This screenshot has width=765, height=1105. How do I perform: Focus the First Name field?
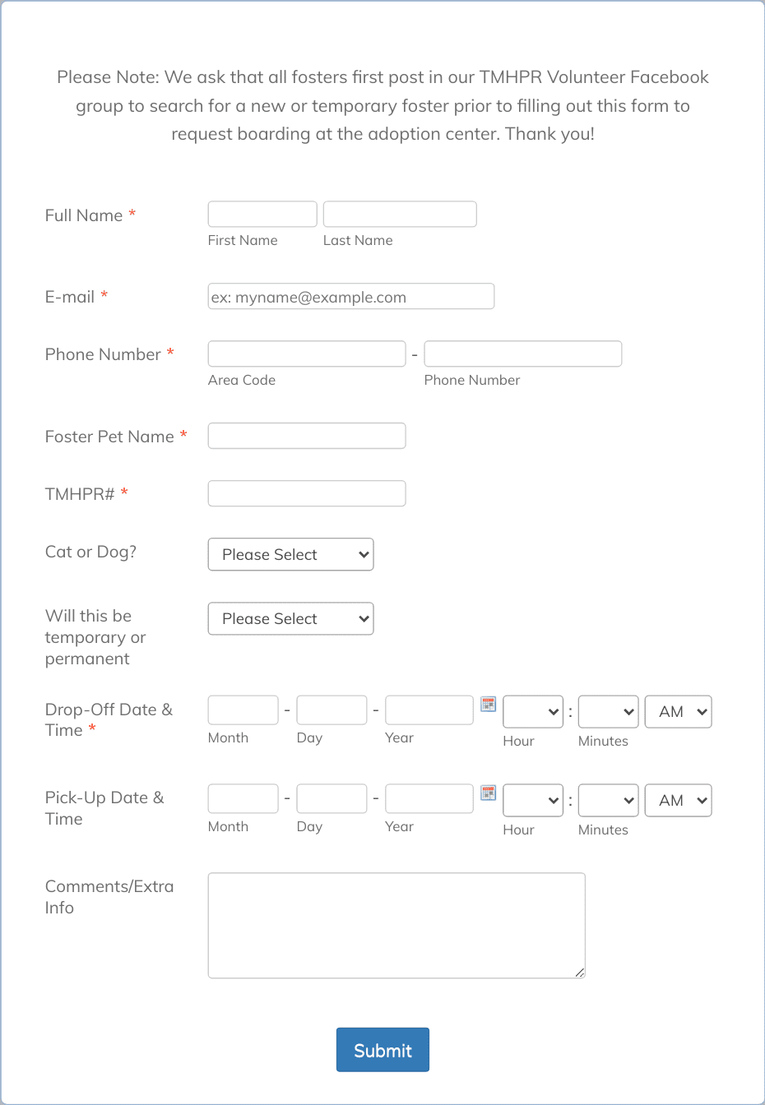pyautogui.click(x=262, y=214)
